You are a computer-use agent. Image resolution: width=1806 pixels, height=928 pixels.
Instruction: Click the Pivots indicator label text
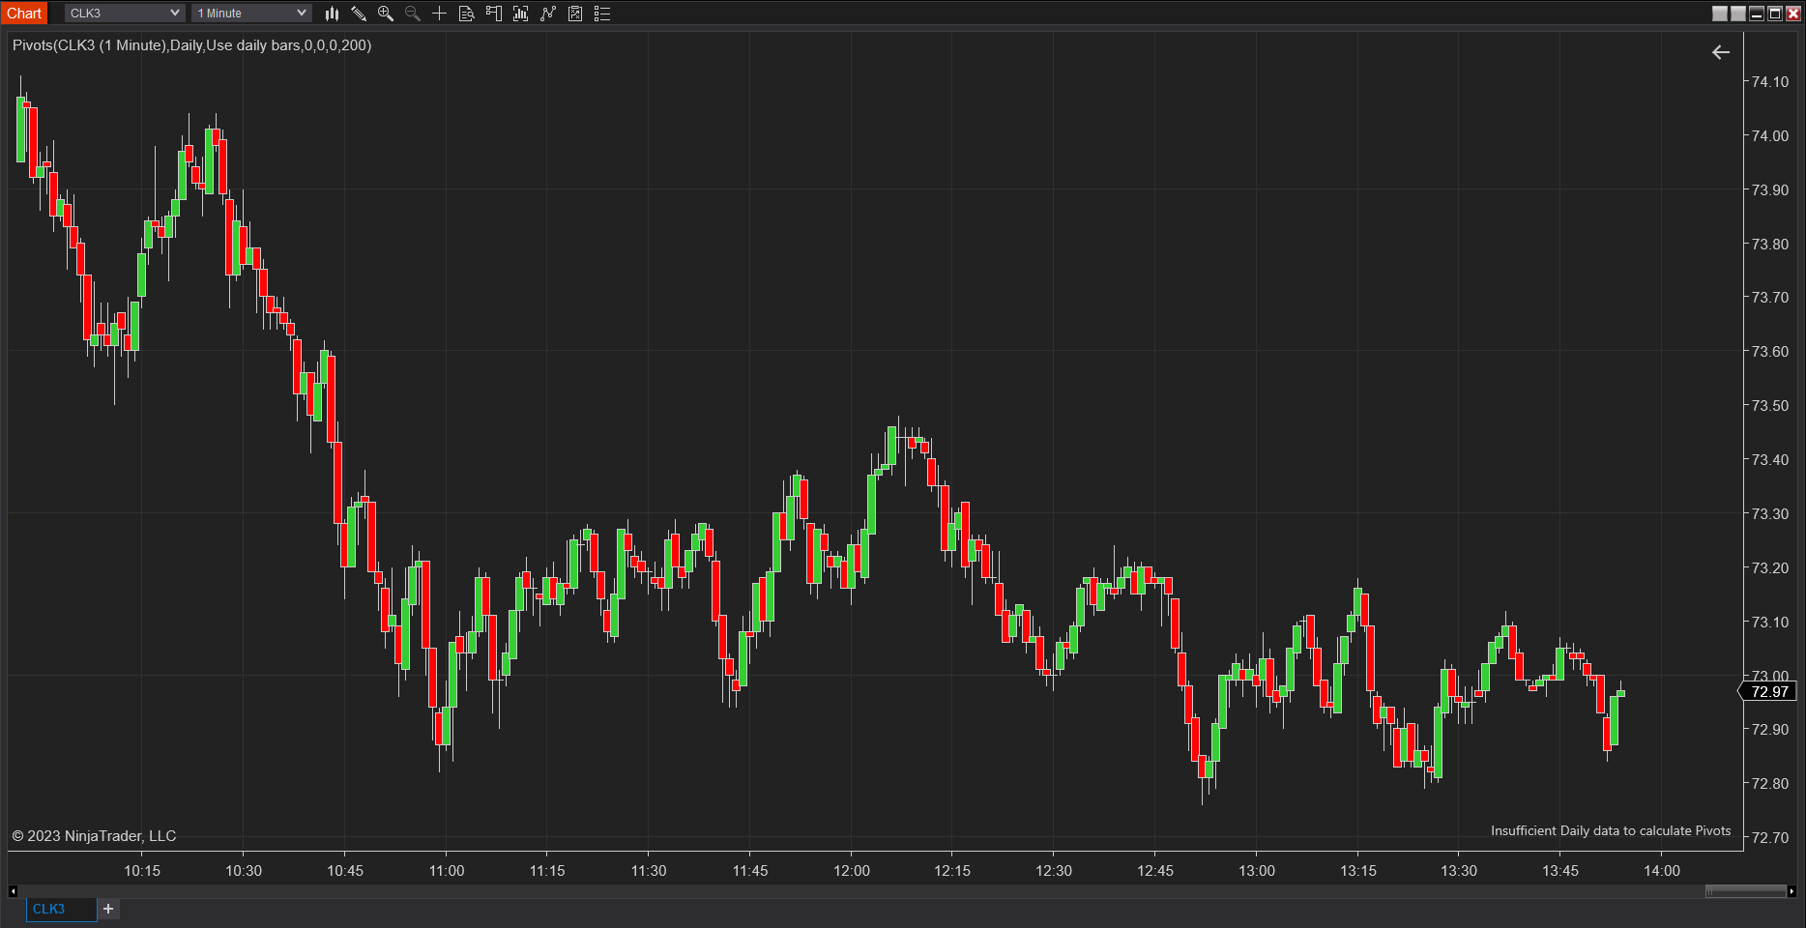click(191, 45)
